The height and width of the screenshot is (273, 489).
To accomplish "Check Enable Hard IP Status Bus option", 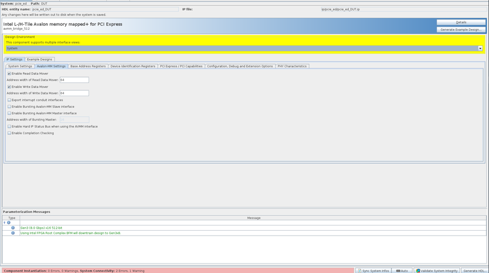I will coord(9,127).
